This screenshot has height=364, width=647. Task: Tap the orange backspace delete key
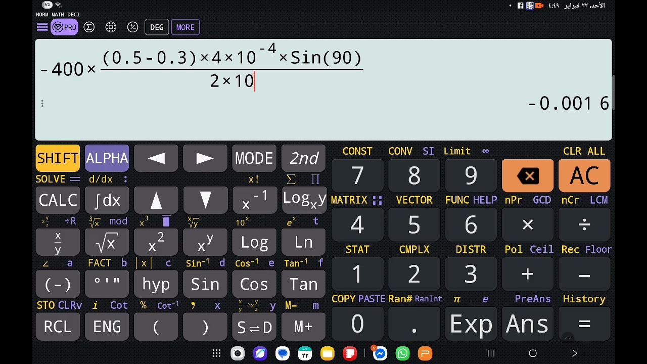click(x=528, y=175)
